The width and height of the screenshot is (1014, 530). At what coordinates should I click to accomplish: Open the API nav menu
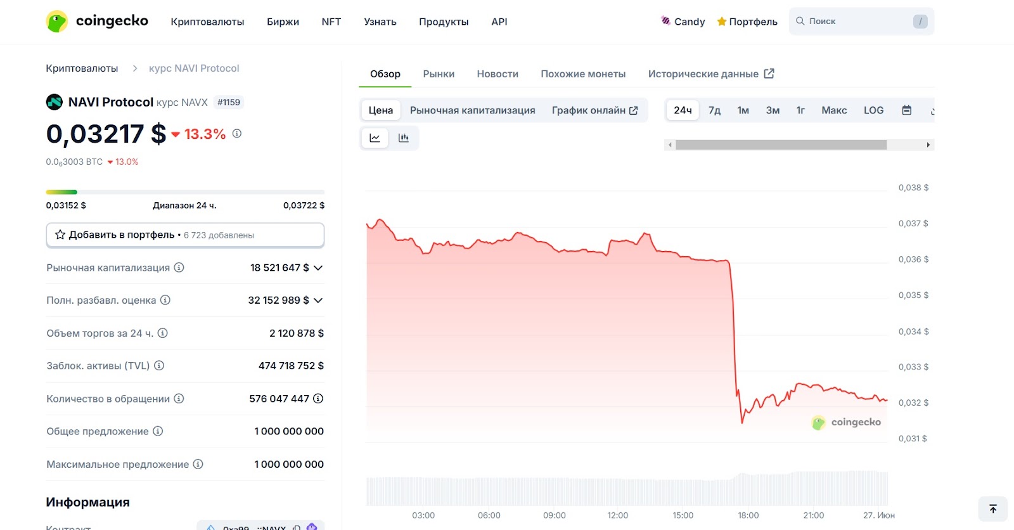499,22
